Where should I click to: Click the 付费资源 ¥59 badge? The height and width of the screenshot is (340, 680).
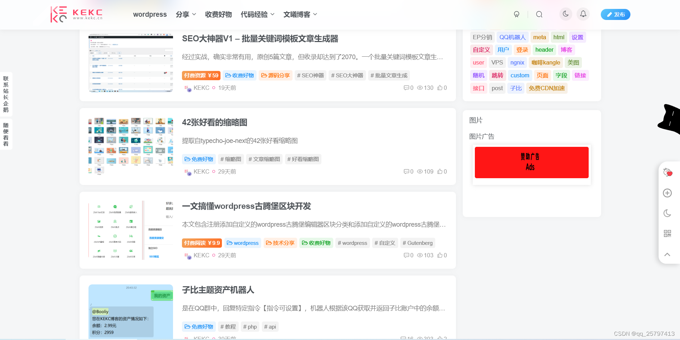[201, 75]
